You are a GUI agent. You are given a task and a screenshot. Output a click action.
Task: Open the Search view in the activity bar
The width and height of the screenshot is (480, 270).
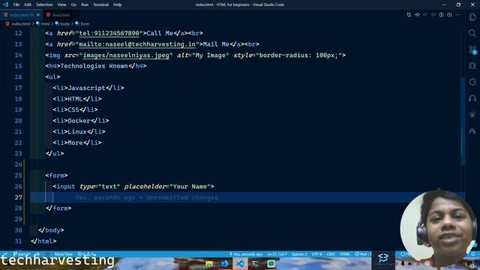(472, 33)
